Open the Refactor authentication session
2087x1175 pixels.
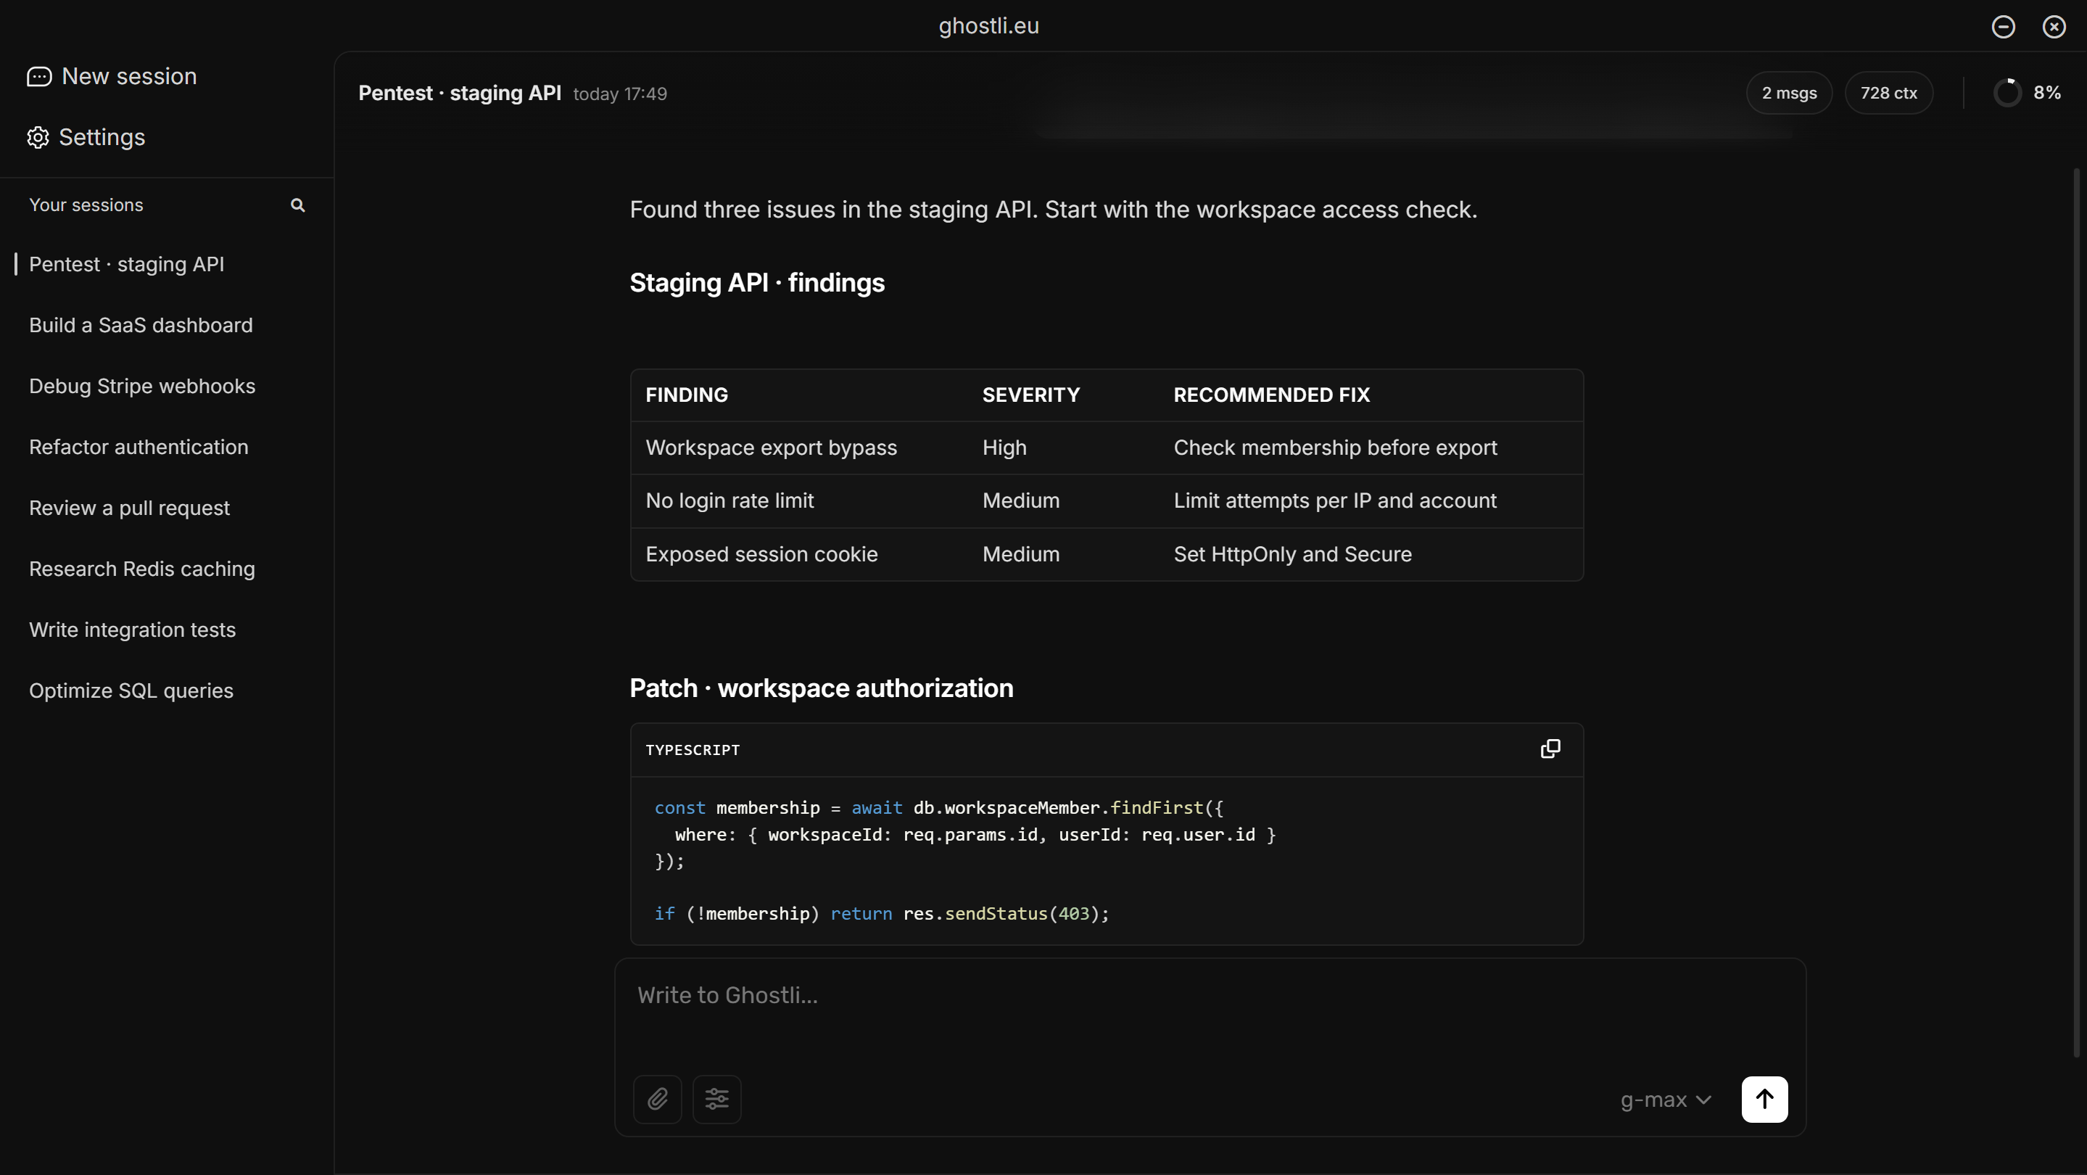[139, 447]
